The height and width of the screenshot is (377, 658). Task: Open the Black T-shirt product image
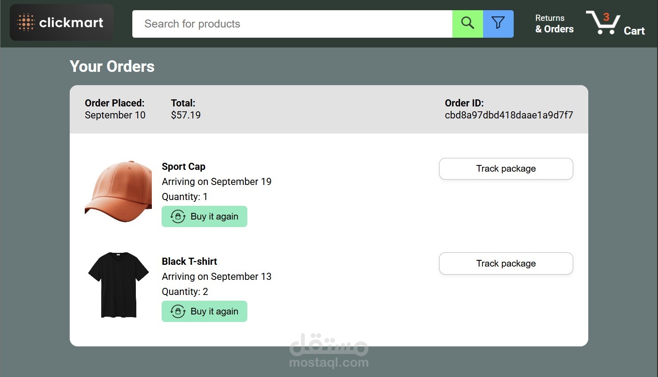(119, 285)
